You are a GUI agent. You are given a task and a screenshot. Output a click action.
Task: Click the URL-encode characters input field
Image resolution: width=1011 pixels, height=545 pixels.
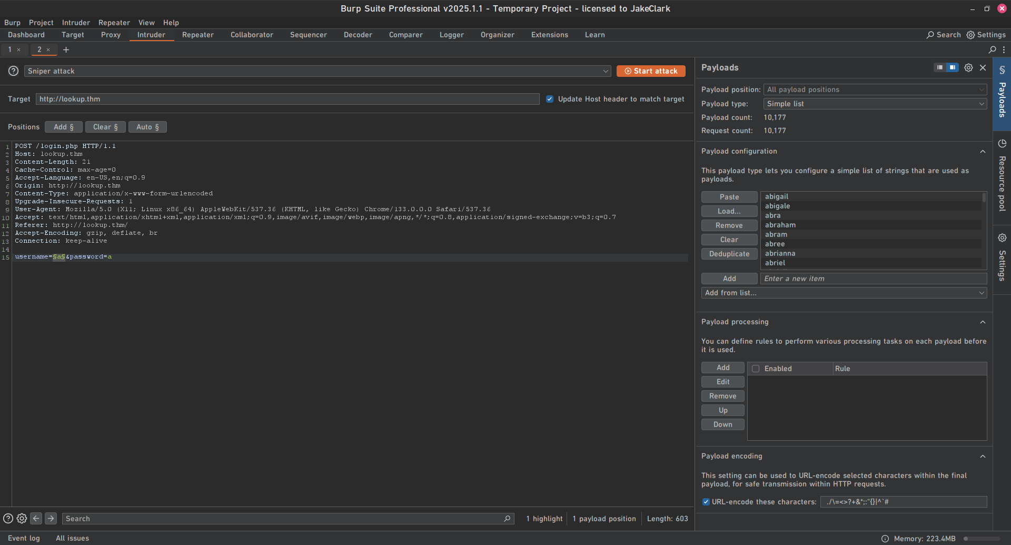(904, 502)
